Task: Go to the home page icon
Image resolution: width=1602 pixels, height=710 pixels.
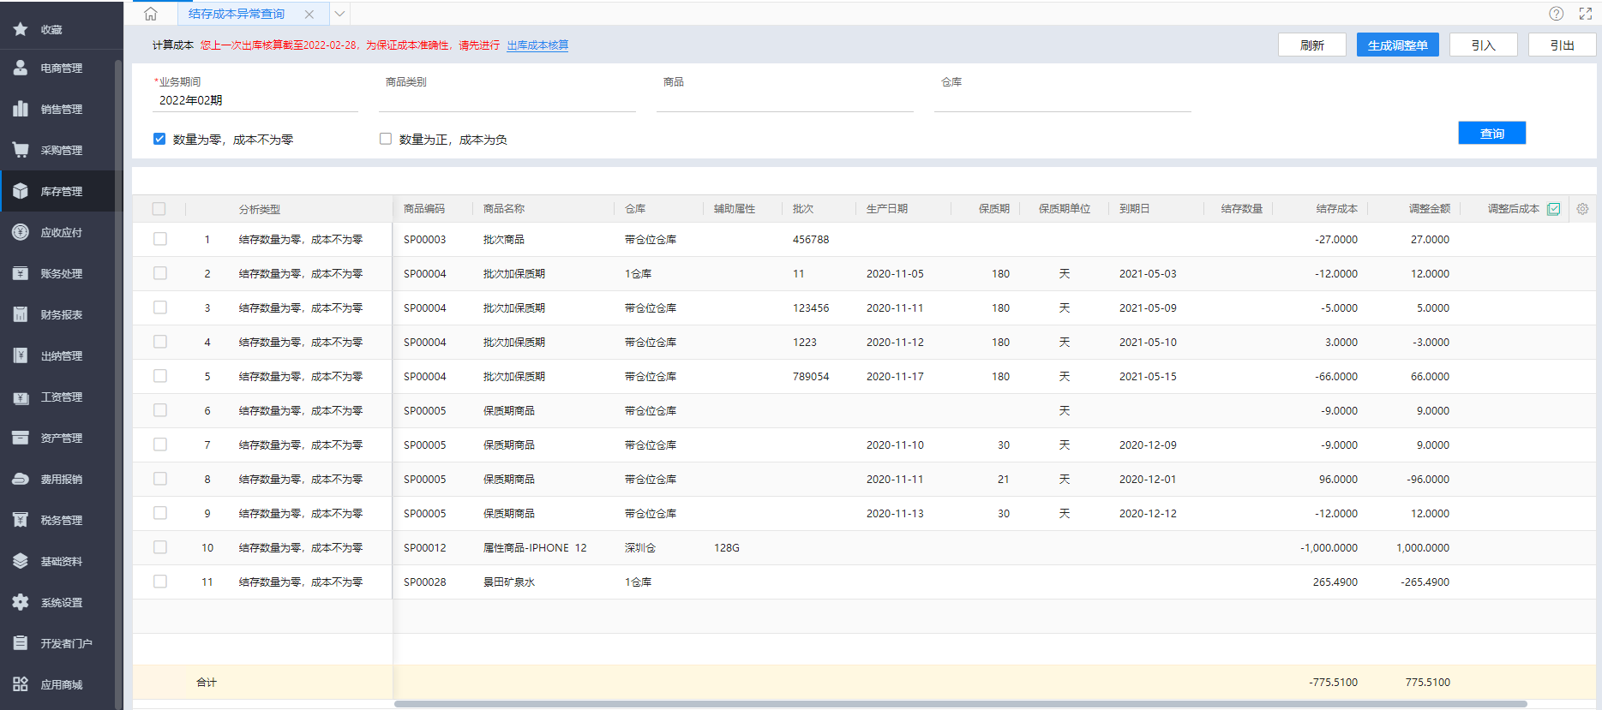Action: point(151,14)
